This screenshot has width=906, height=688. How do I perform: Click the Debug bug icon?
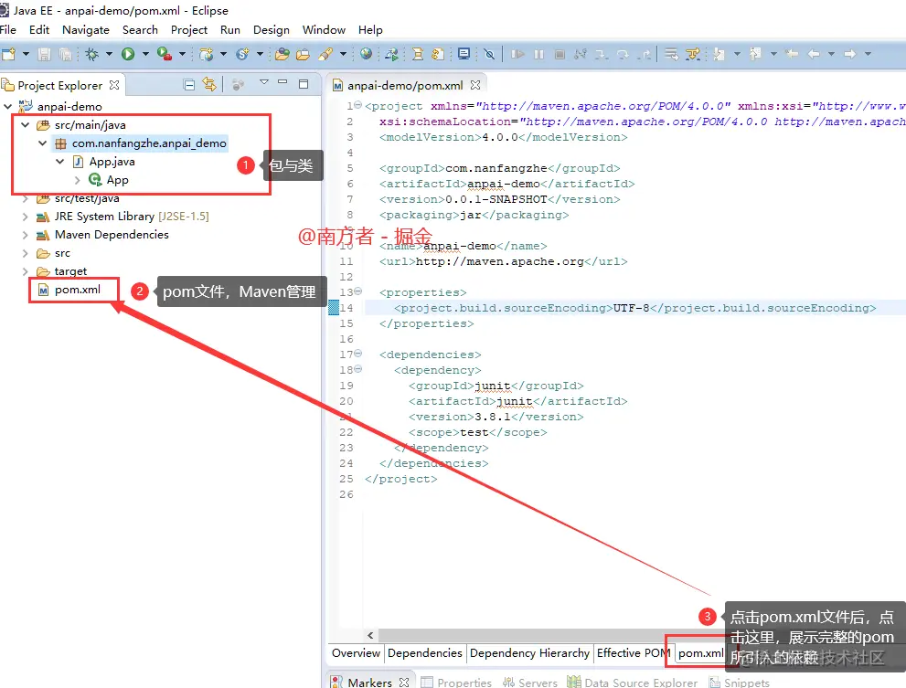click(x=91, y=54)
